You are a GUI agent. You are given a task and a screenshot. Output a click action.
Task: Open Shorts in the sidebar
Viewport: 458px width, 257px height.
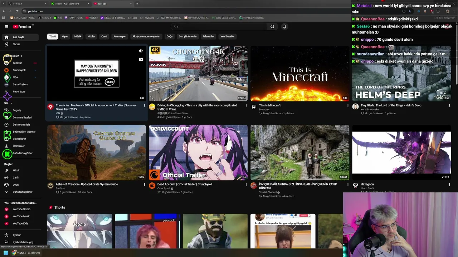tap(21, 44)
